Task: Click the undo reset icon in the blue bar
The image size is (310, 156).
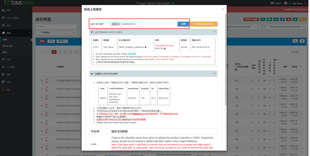Action: click(302, 41)
